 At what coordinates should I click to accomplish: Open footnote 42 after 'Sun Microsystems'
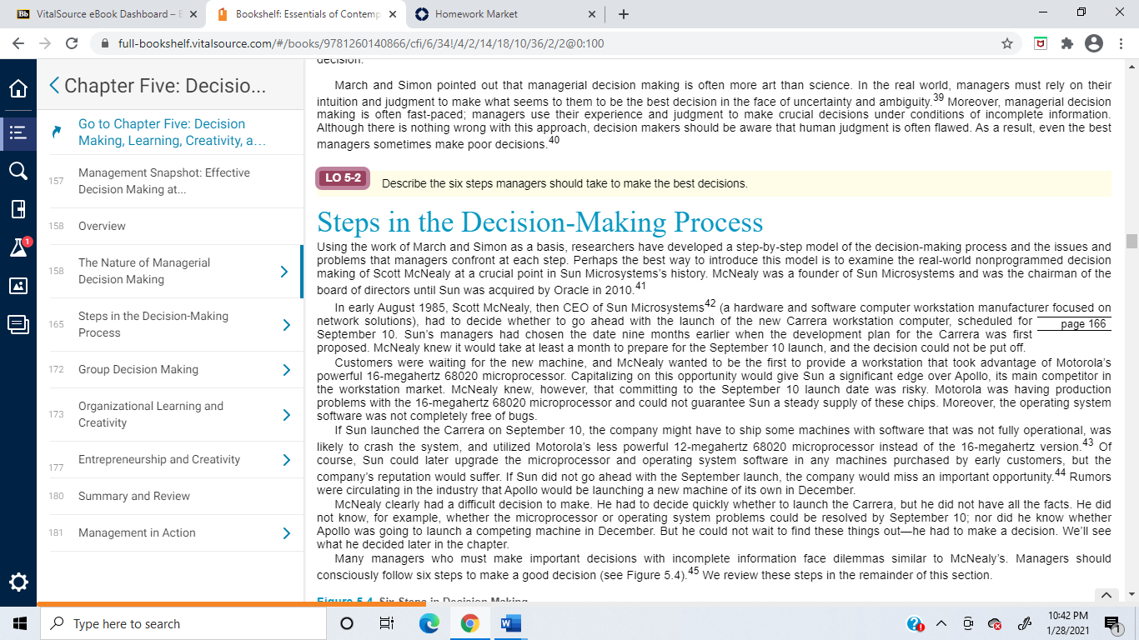(x=710, y=304)
